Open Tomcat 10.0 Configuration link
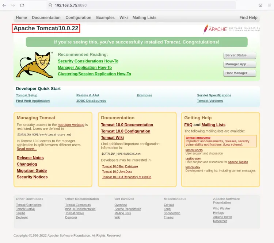 (x=125, y=131)
